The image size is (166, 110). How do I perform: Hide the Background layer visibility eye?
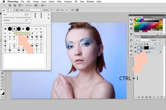[136, 52]
